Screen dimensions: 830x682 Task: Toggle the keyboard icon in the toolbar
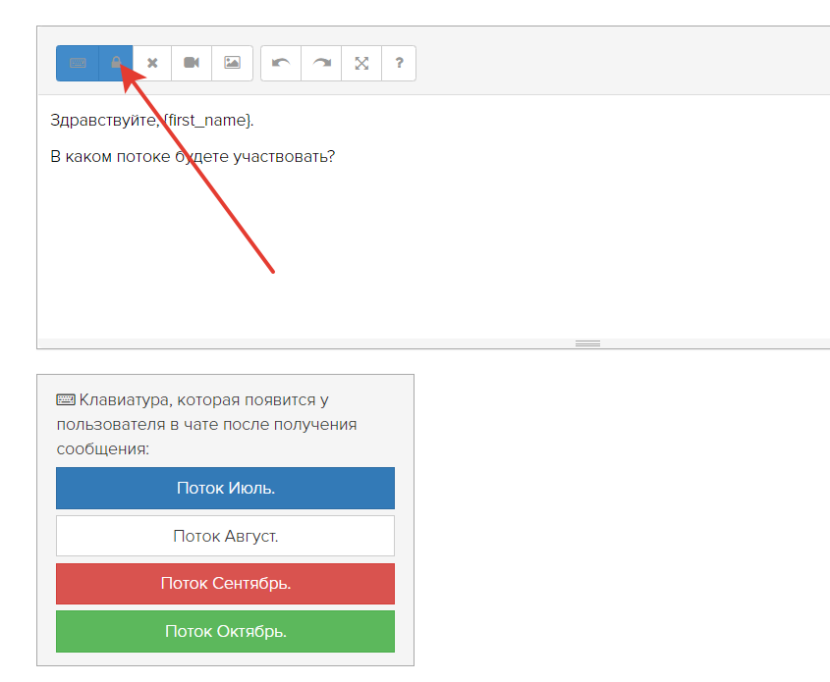[78, 64]
